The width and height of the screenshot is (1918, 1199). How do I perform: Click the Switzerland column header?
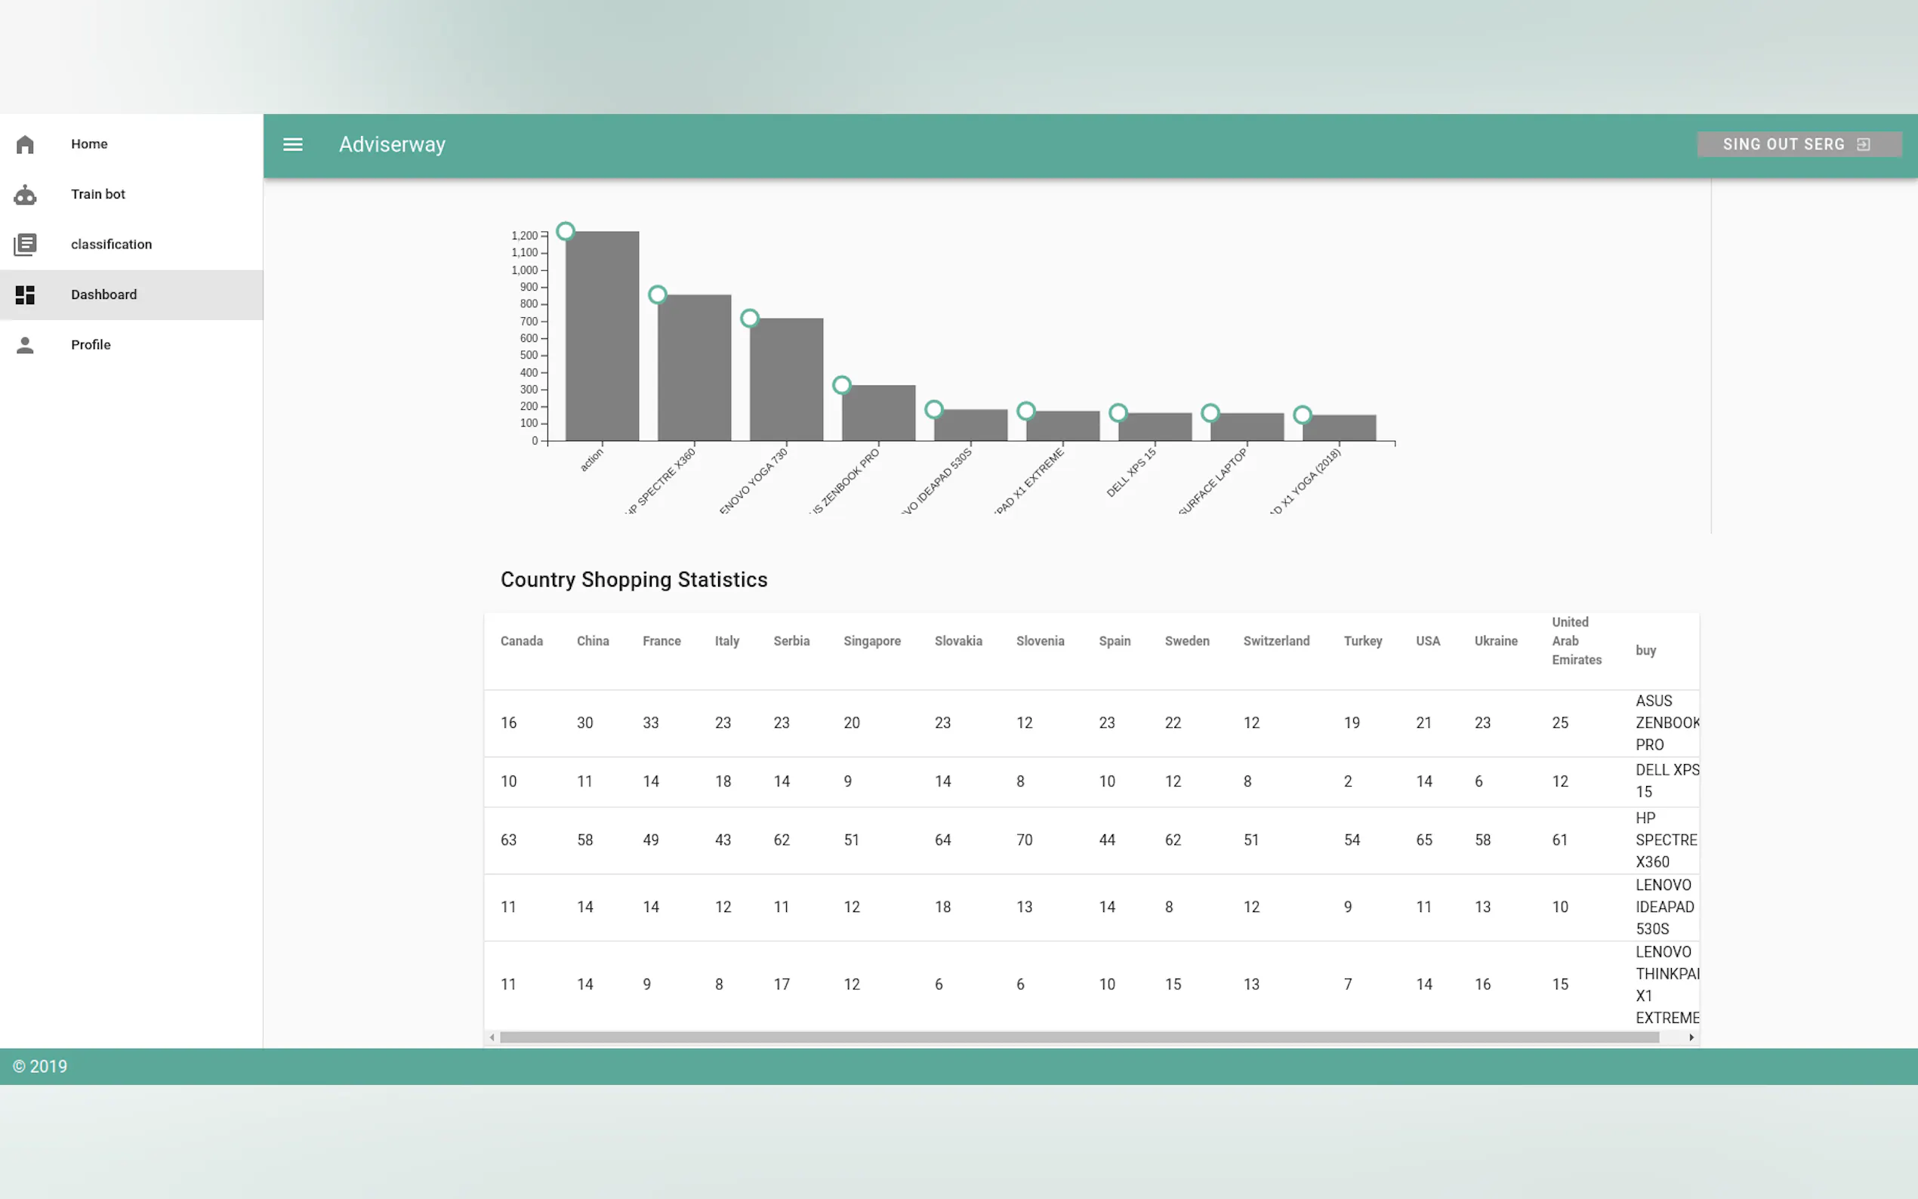1275,641
